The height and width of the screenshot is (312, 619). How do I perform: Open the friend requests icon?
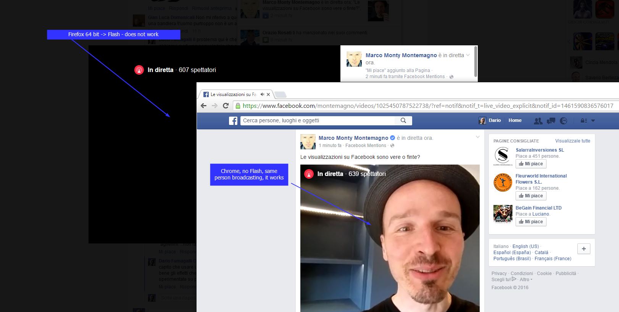(538, 121)
